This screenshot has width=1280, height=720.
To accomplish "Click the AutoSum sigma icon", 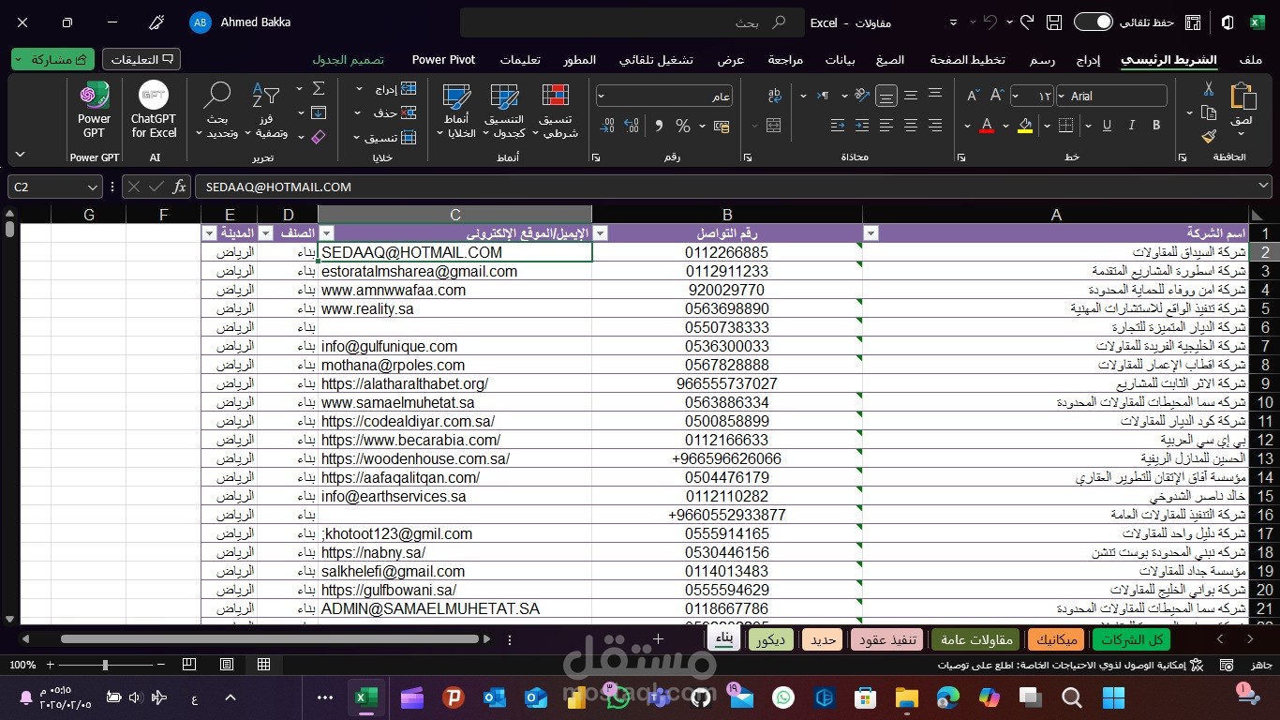I will (x=319, y=89).
